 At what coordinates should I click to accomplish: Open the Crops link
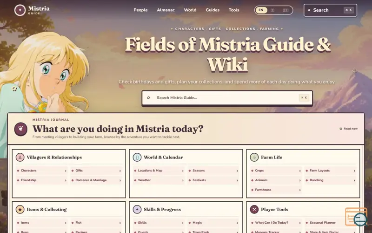click(x=276, y=171)
